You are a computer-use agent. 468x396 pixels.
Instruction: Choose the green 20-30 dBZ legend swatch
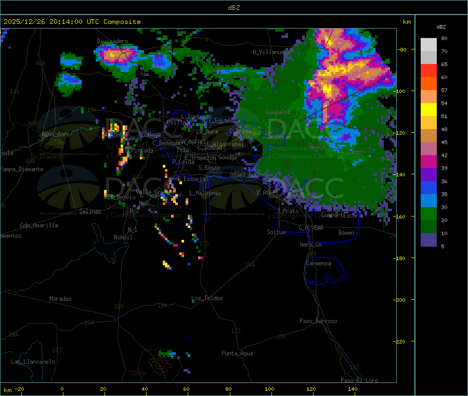point(428,213)
